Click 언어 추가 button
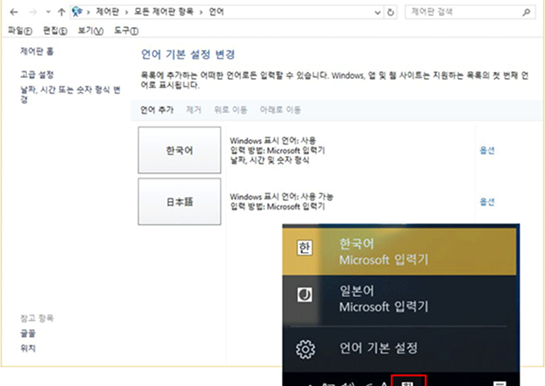The image size is (545, 386). (x=157, y=110)
